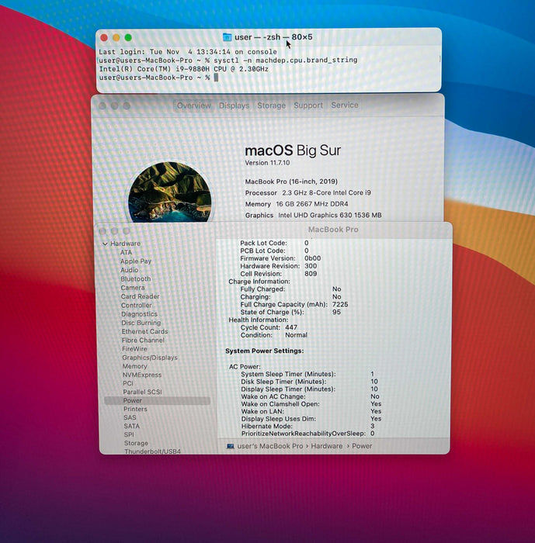This screenshot has height=543, width=535.
Task: Select Audio in sidebar
Action: point(130,270)
